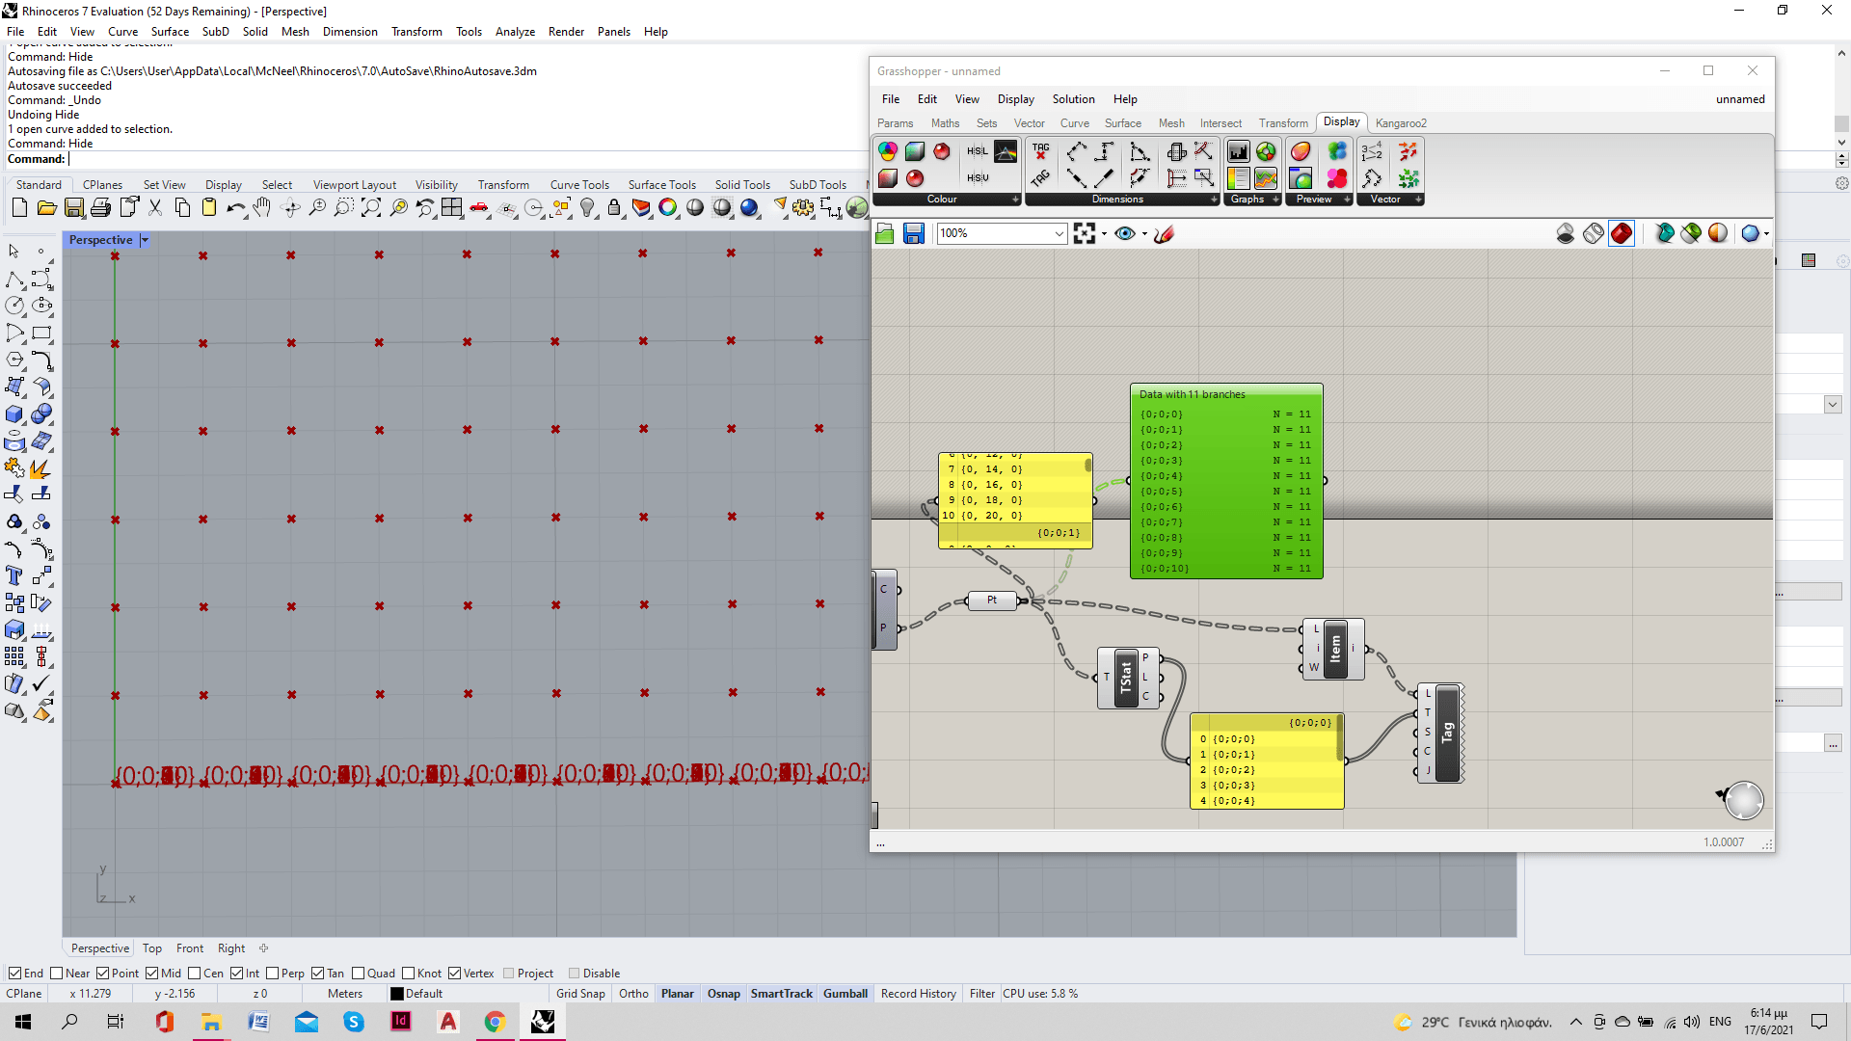The height and width of the screenshot is (1041, 1851).
Task: Expand the Preview component group
Action: click(x=1347, y=200)
